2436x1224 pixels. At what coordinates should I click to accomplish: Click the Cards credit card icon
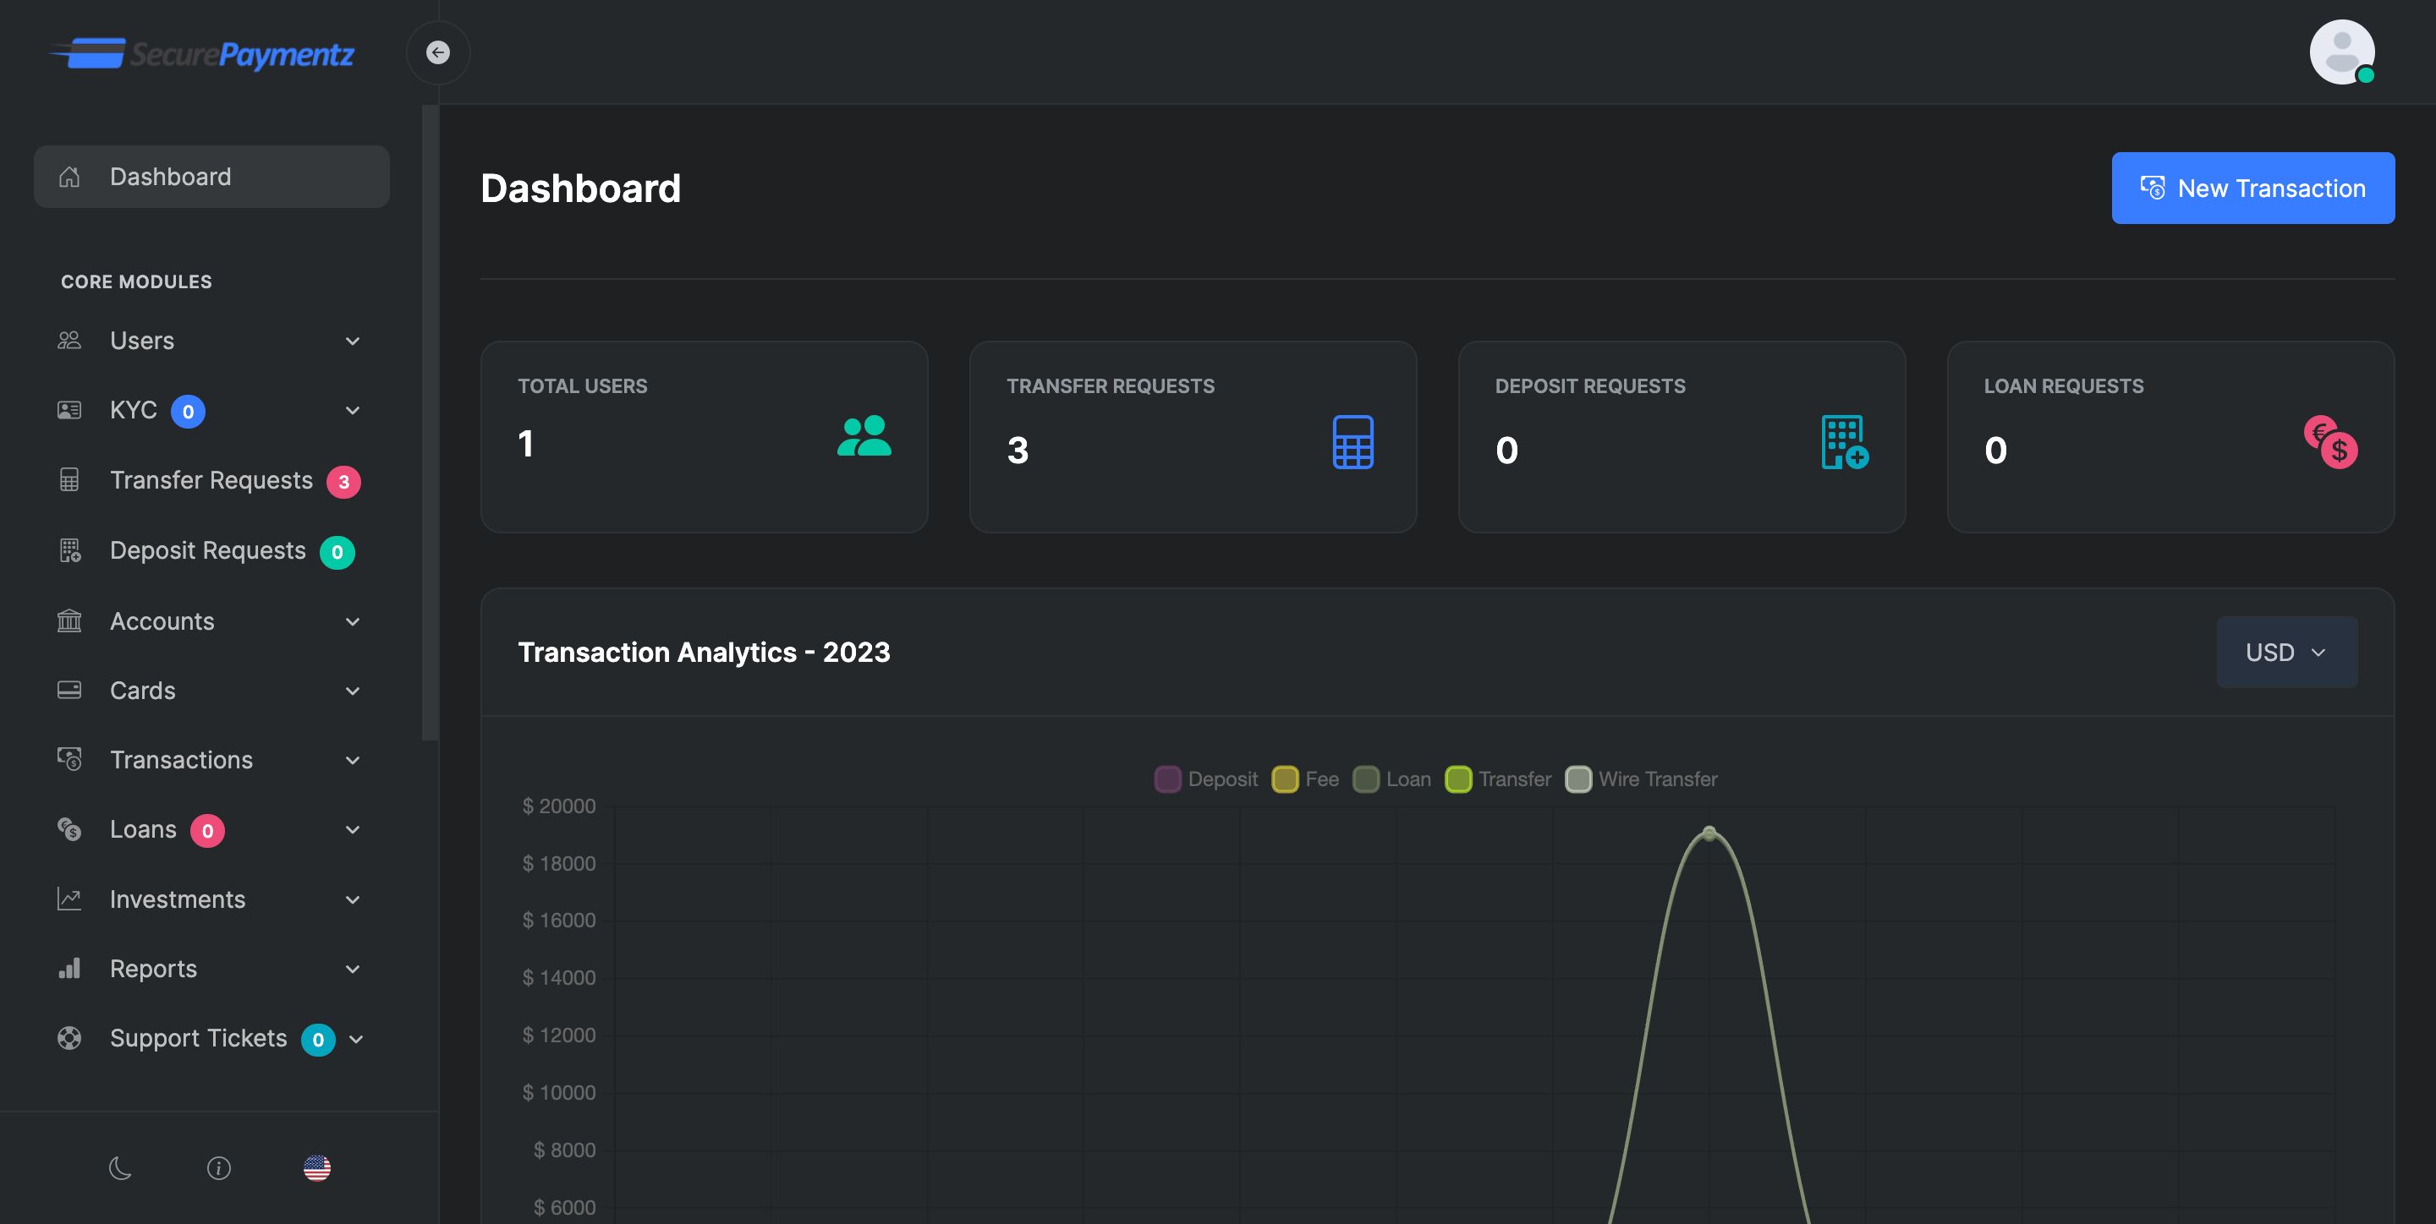click(69, 690)
